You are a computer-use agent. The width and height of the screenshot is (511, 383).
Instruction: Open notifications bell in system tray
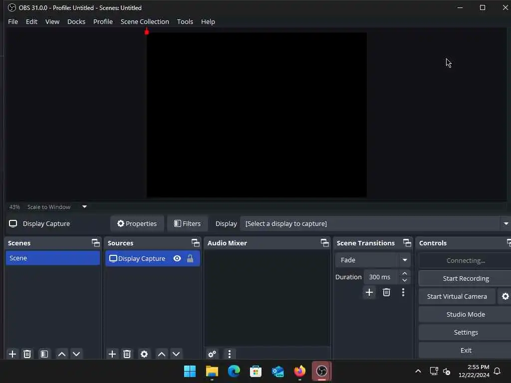pos(497,371)
